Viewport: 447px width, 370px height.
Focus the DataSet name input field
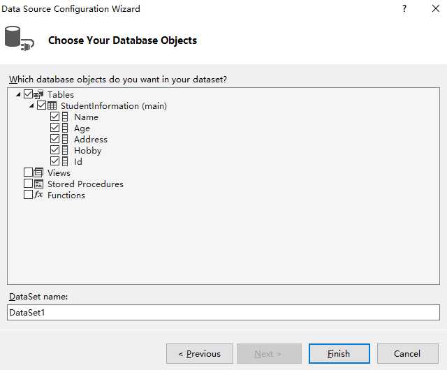[223, 313]
